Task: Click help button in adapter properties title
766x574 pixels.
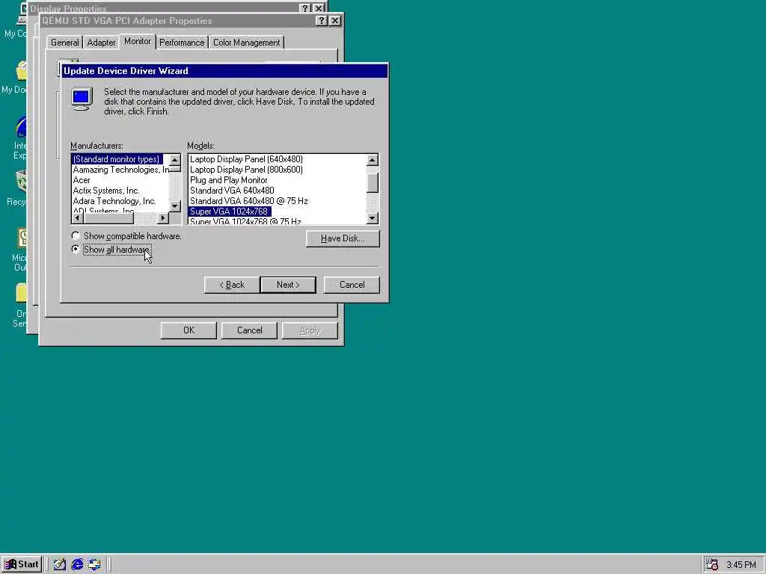Action: tap(321, 20)
